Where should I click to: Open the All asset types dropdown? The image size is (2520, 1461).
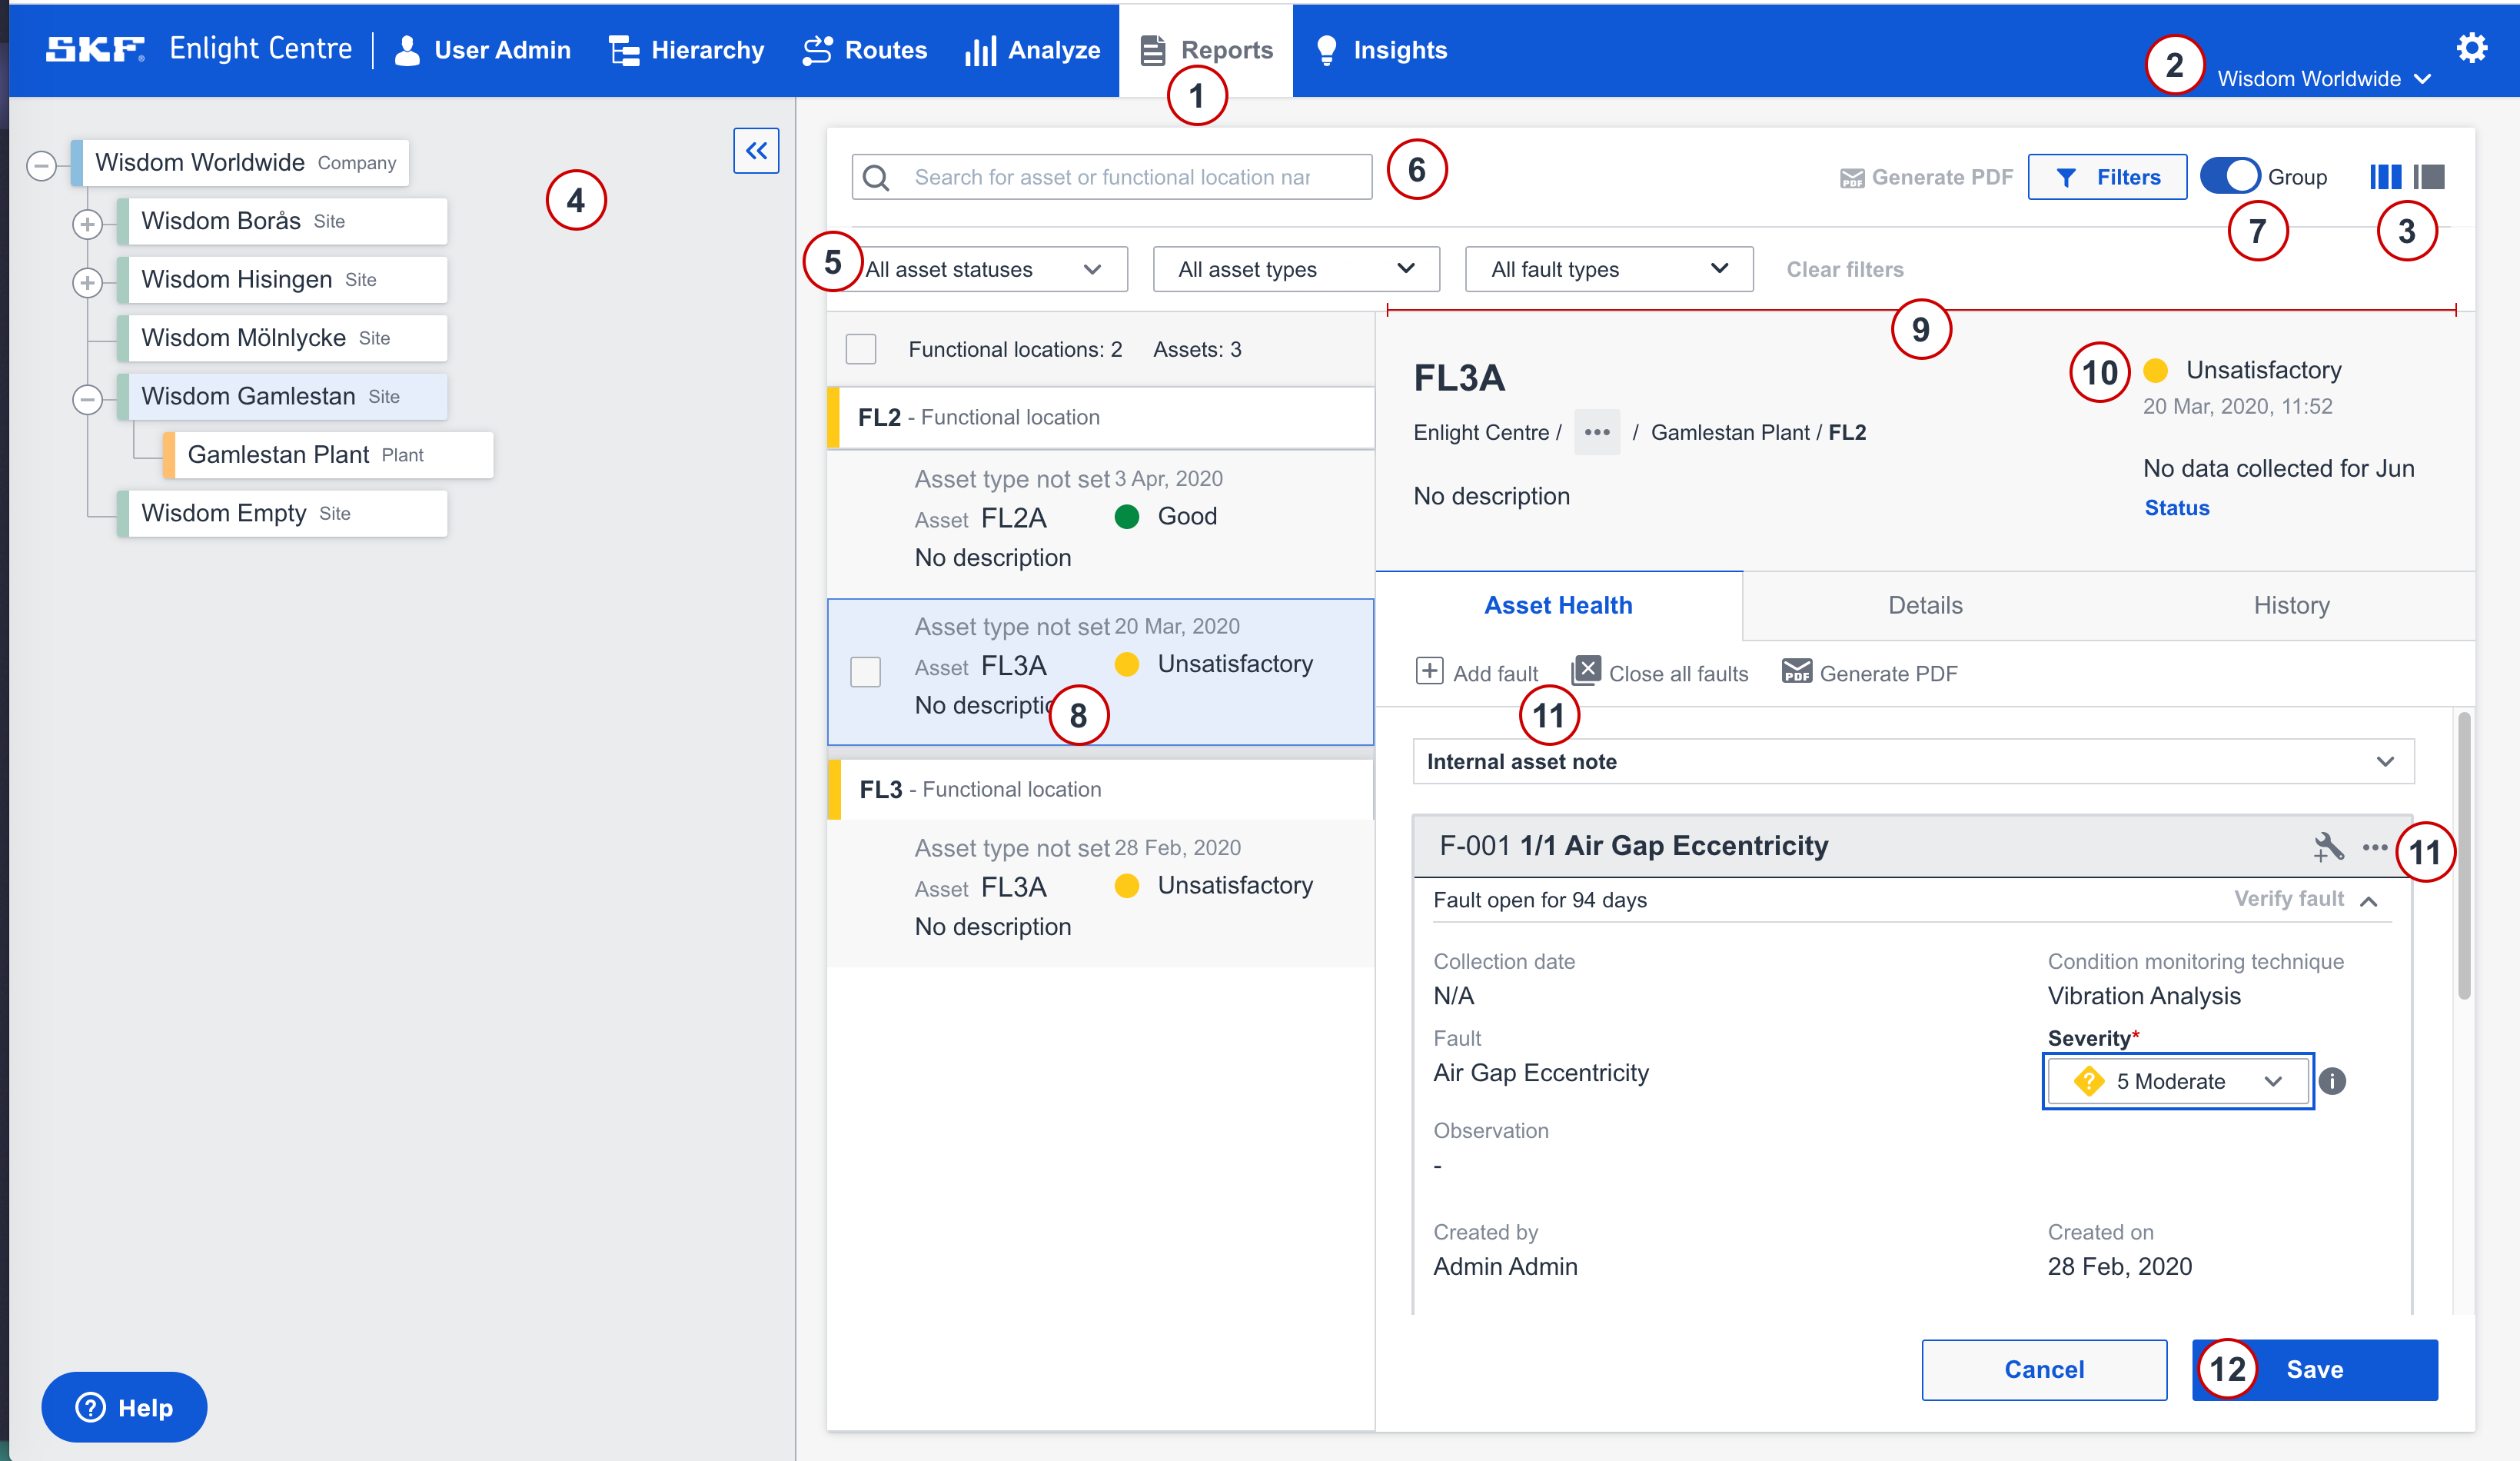coord(1296,269)
